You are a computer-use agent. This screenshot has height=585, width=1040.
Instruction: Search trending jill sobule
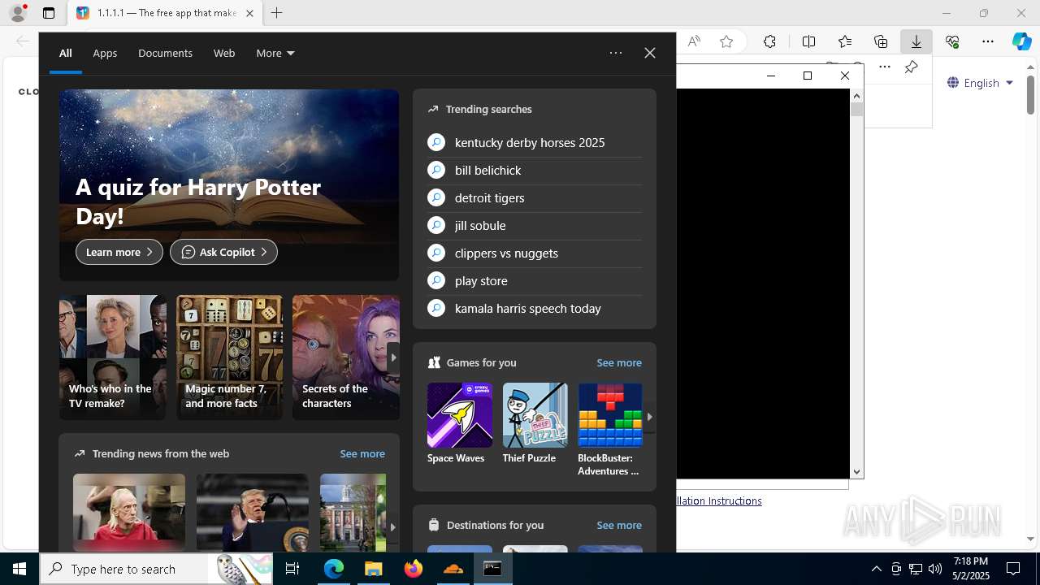click(535, 225)
